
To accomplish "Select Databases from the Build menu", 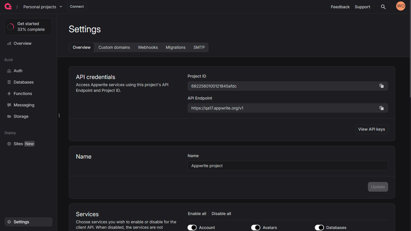I will coord(23,82).
